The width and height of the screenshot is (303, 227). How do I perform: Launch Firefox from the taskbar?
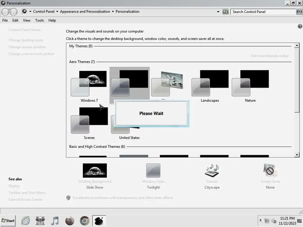(x=70, y=220)
